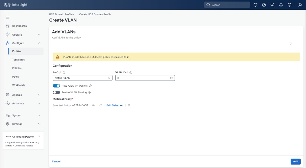Collapse sidebar with hamburger menu icon
Screen dimensions: 306x168
[8, 17]
